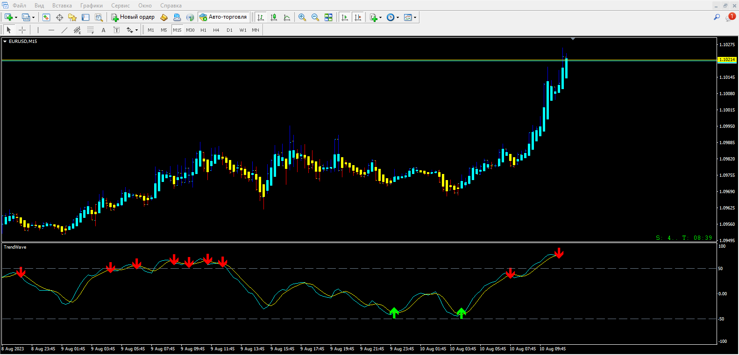Select the crosshair tool
The width and height of the screenshot is (739, 355).
22,30
